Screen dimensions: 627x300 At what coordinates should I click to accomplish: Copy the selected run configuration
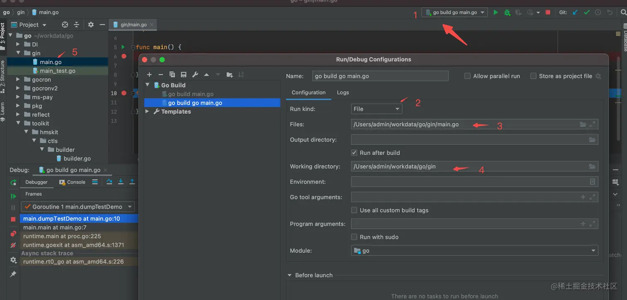tap(172, 74)
